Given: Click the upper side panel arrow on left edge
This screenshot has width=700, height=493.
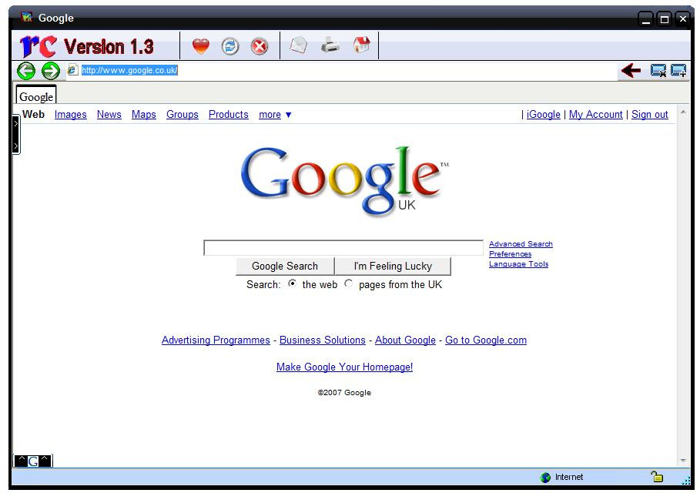Looking at the screenshot, I should (16, 123).
